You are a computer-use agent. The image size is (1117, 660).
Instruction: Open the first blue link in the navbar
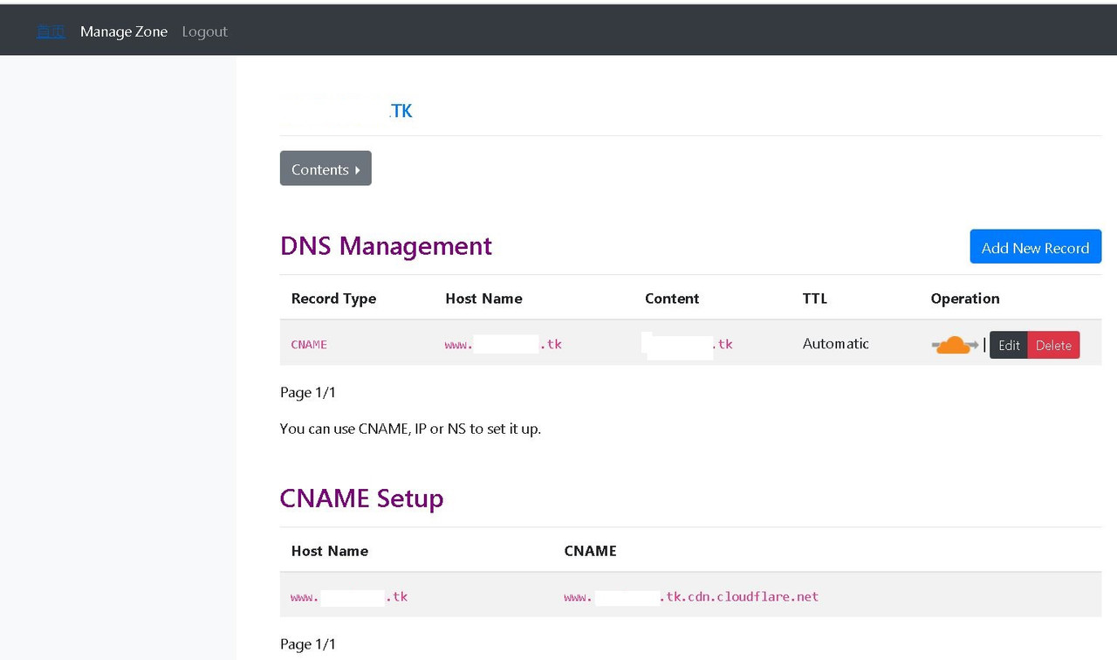(51, 31)
